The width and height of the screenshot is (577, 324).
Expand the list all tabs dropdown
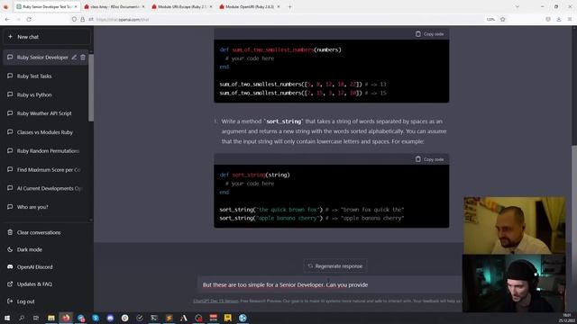pos(517,6)
